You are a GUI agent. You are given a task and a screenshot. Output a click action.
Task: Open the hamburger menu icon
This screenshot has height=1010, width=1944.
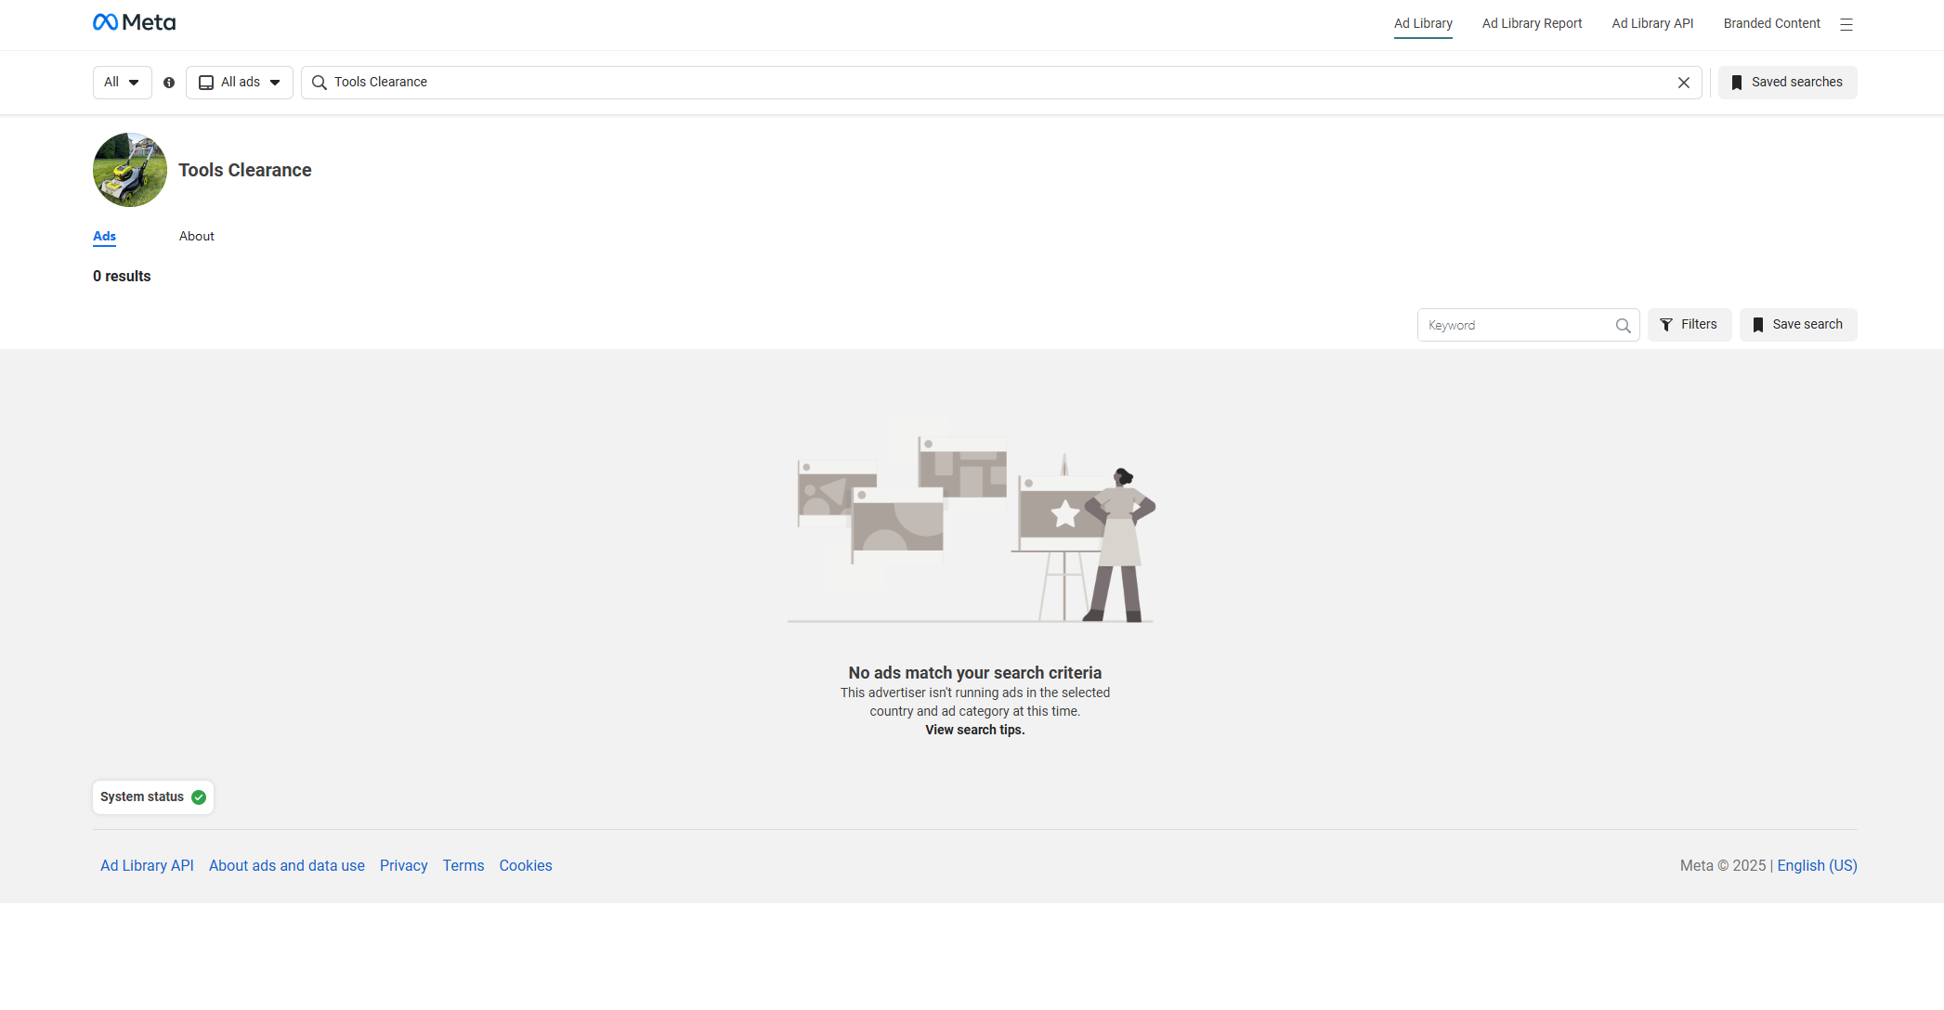[x=1846, y=24]
